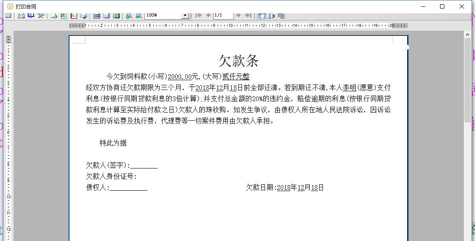The height and width of the screenshot is (241, 475).
Task: Activate the hand pan tool
Action: [262, 15]
